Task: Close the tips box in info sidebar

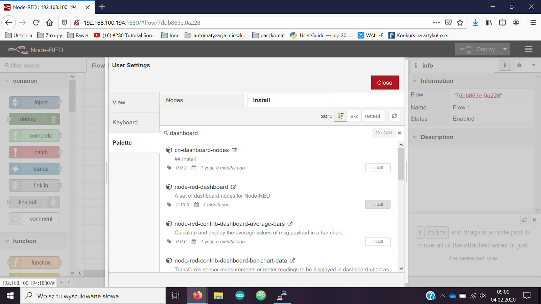Action: (x=534, y=220)
